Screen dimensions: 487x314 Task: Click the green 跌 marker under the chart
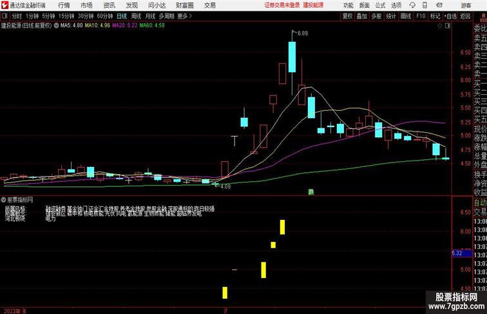(311, 192)
